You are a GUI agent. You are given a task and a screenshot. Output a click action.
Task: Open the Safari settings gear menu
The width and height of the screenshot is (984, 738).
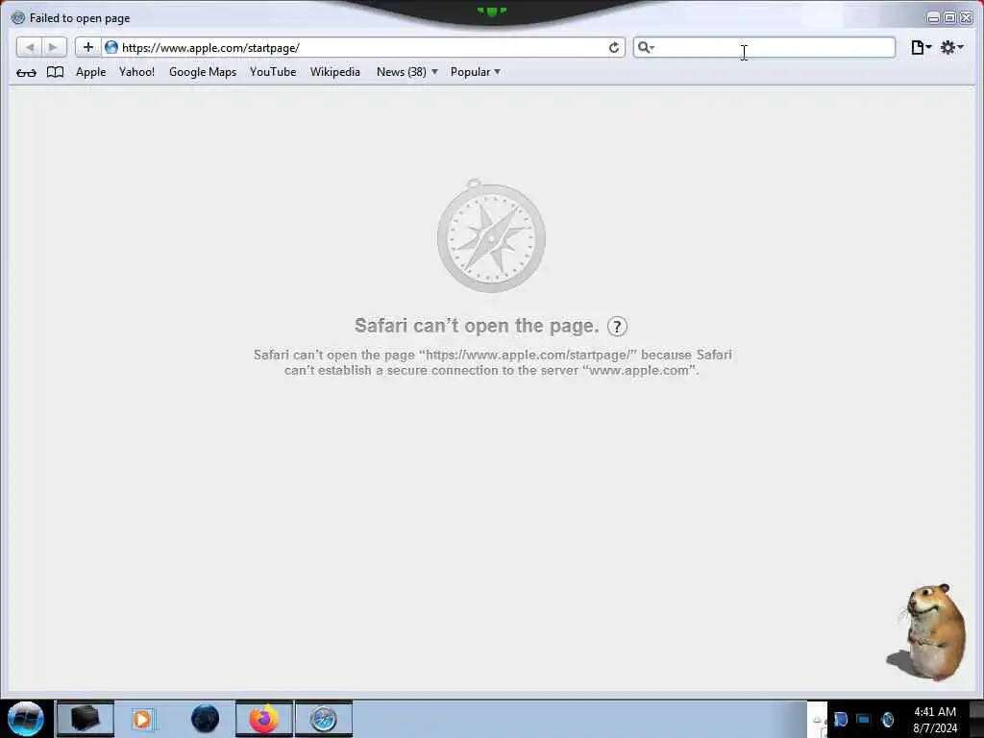click(x=951, y=47)
